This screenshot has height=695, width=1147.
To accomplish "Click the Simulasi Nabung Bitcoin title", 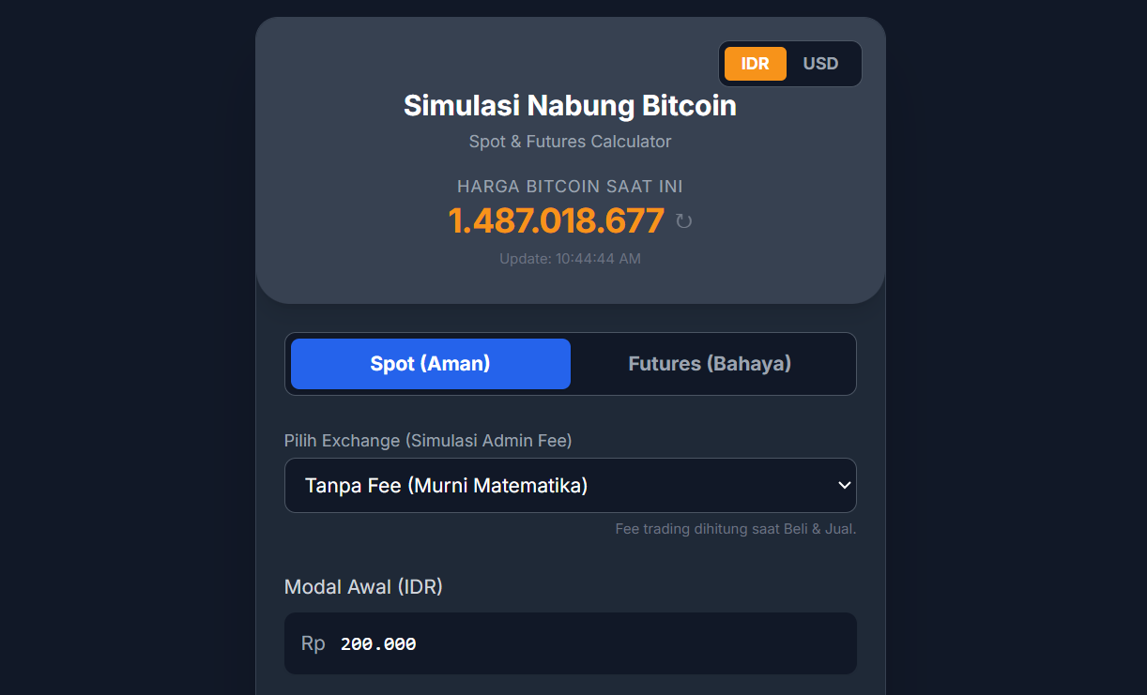I will 570,106.
